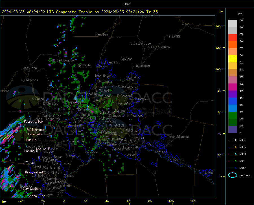Click the S_Francisco label
The width and height of the screenshot is (254, 205).
[x=111, y=62]
